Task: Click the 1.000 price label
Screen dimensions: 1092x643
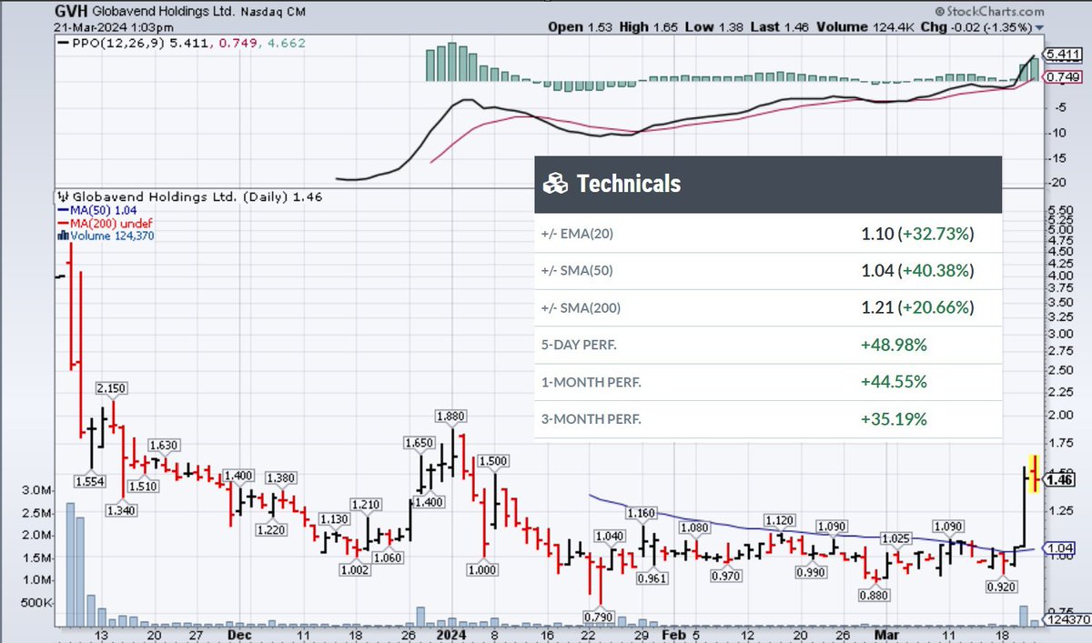Action: click(483, 570)
